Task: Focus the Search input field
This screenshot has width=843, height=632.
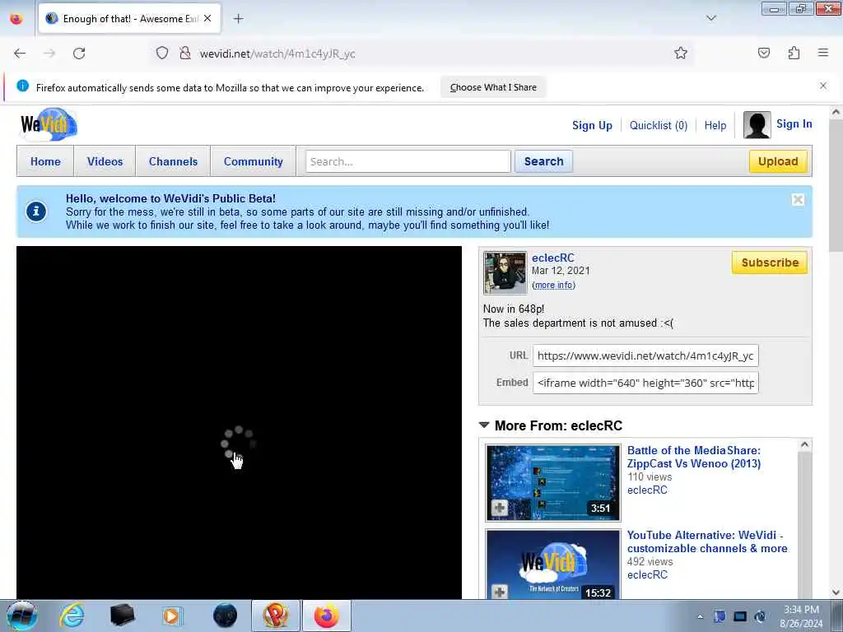Action: pos(408,161)
